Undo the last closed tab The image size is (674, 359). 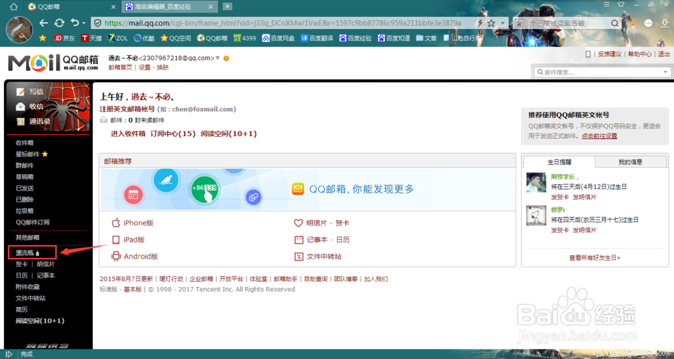point(75,23)
